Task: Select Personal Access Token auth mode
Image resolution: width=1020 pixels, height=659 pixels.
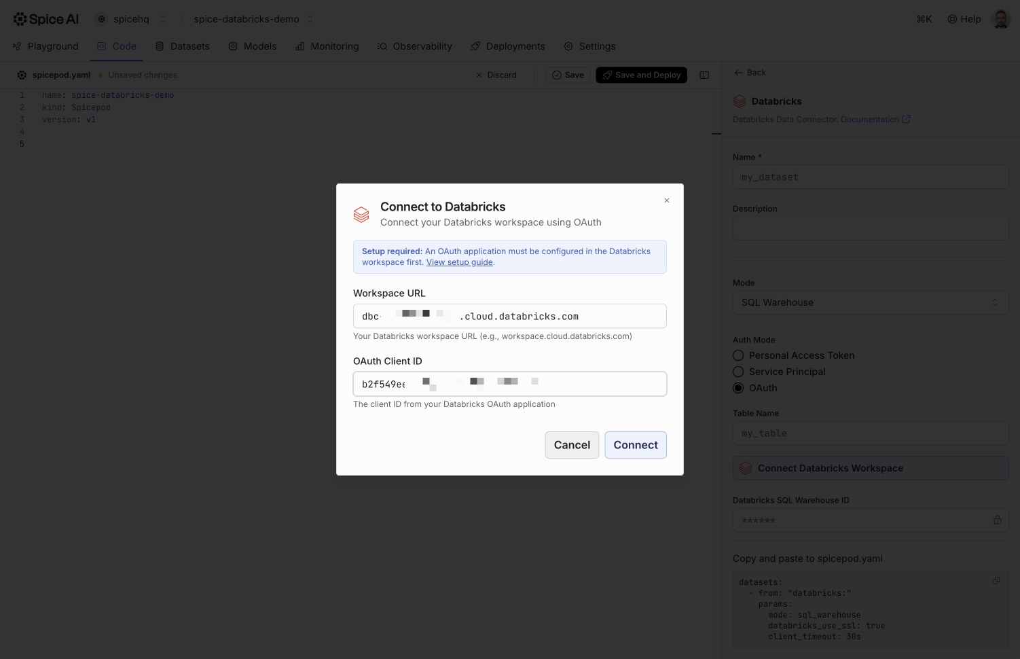Action: pyautogui.click(x=738, y=355)
